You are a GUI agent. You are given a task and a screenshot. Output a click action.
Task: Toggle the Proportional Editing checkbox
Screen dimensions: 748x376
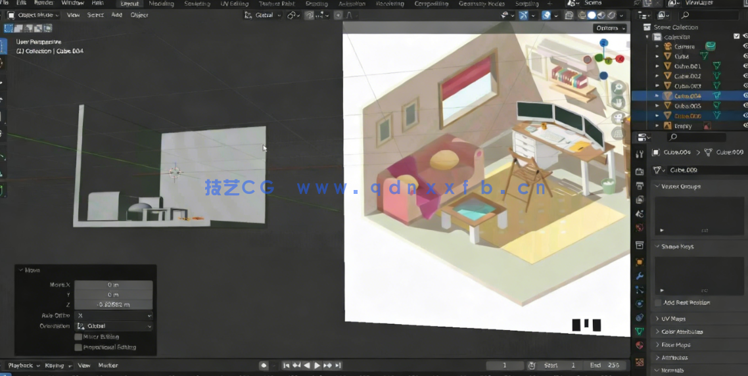78,347
